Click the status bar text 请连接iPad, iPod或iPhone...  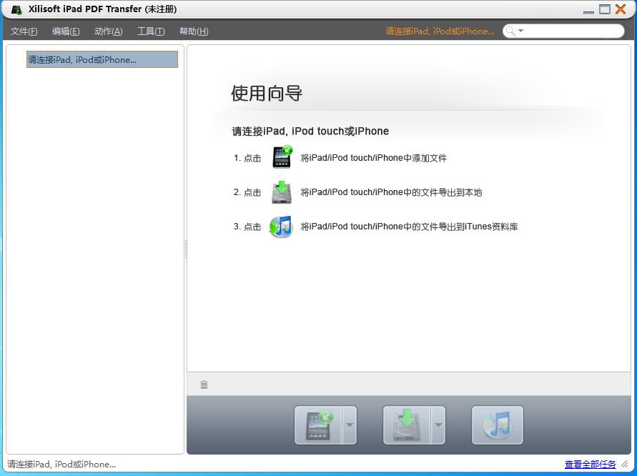tap(61, 465)
